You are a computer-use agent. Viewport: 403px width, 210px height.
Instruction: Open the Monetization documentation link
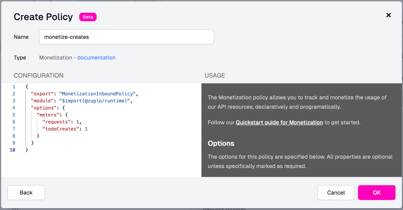[96, 58]
